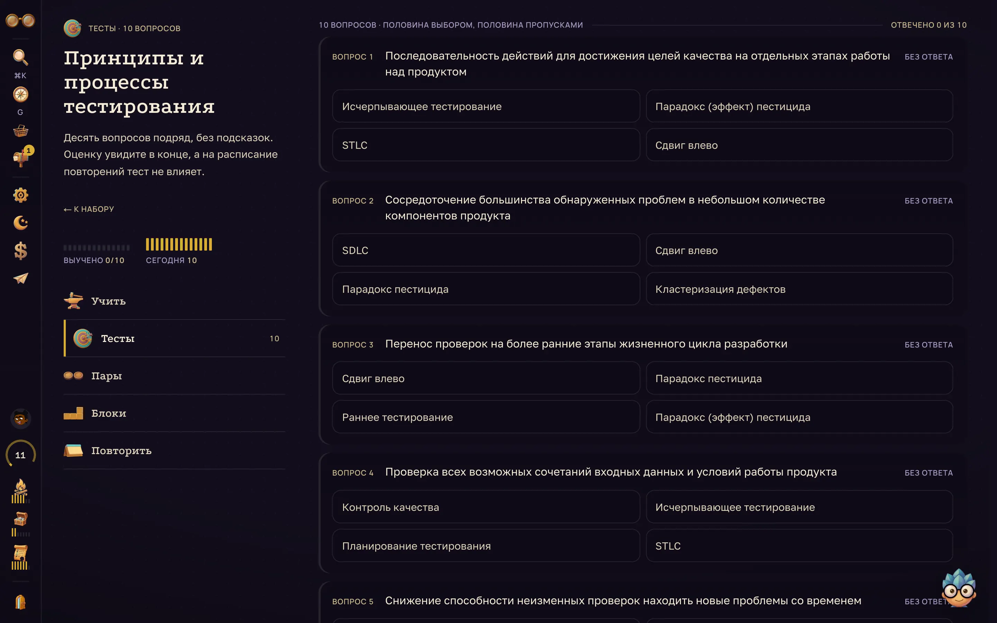Select Кластеризация дефектов in question 2
The height and width of the screenshot is (623, 997).
point(799,289)
